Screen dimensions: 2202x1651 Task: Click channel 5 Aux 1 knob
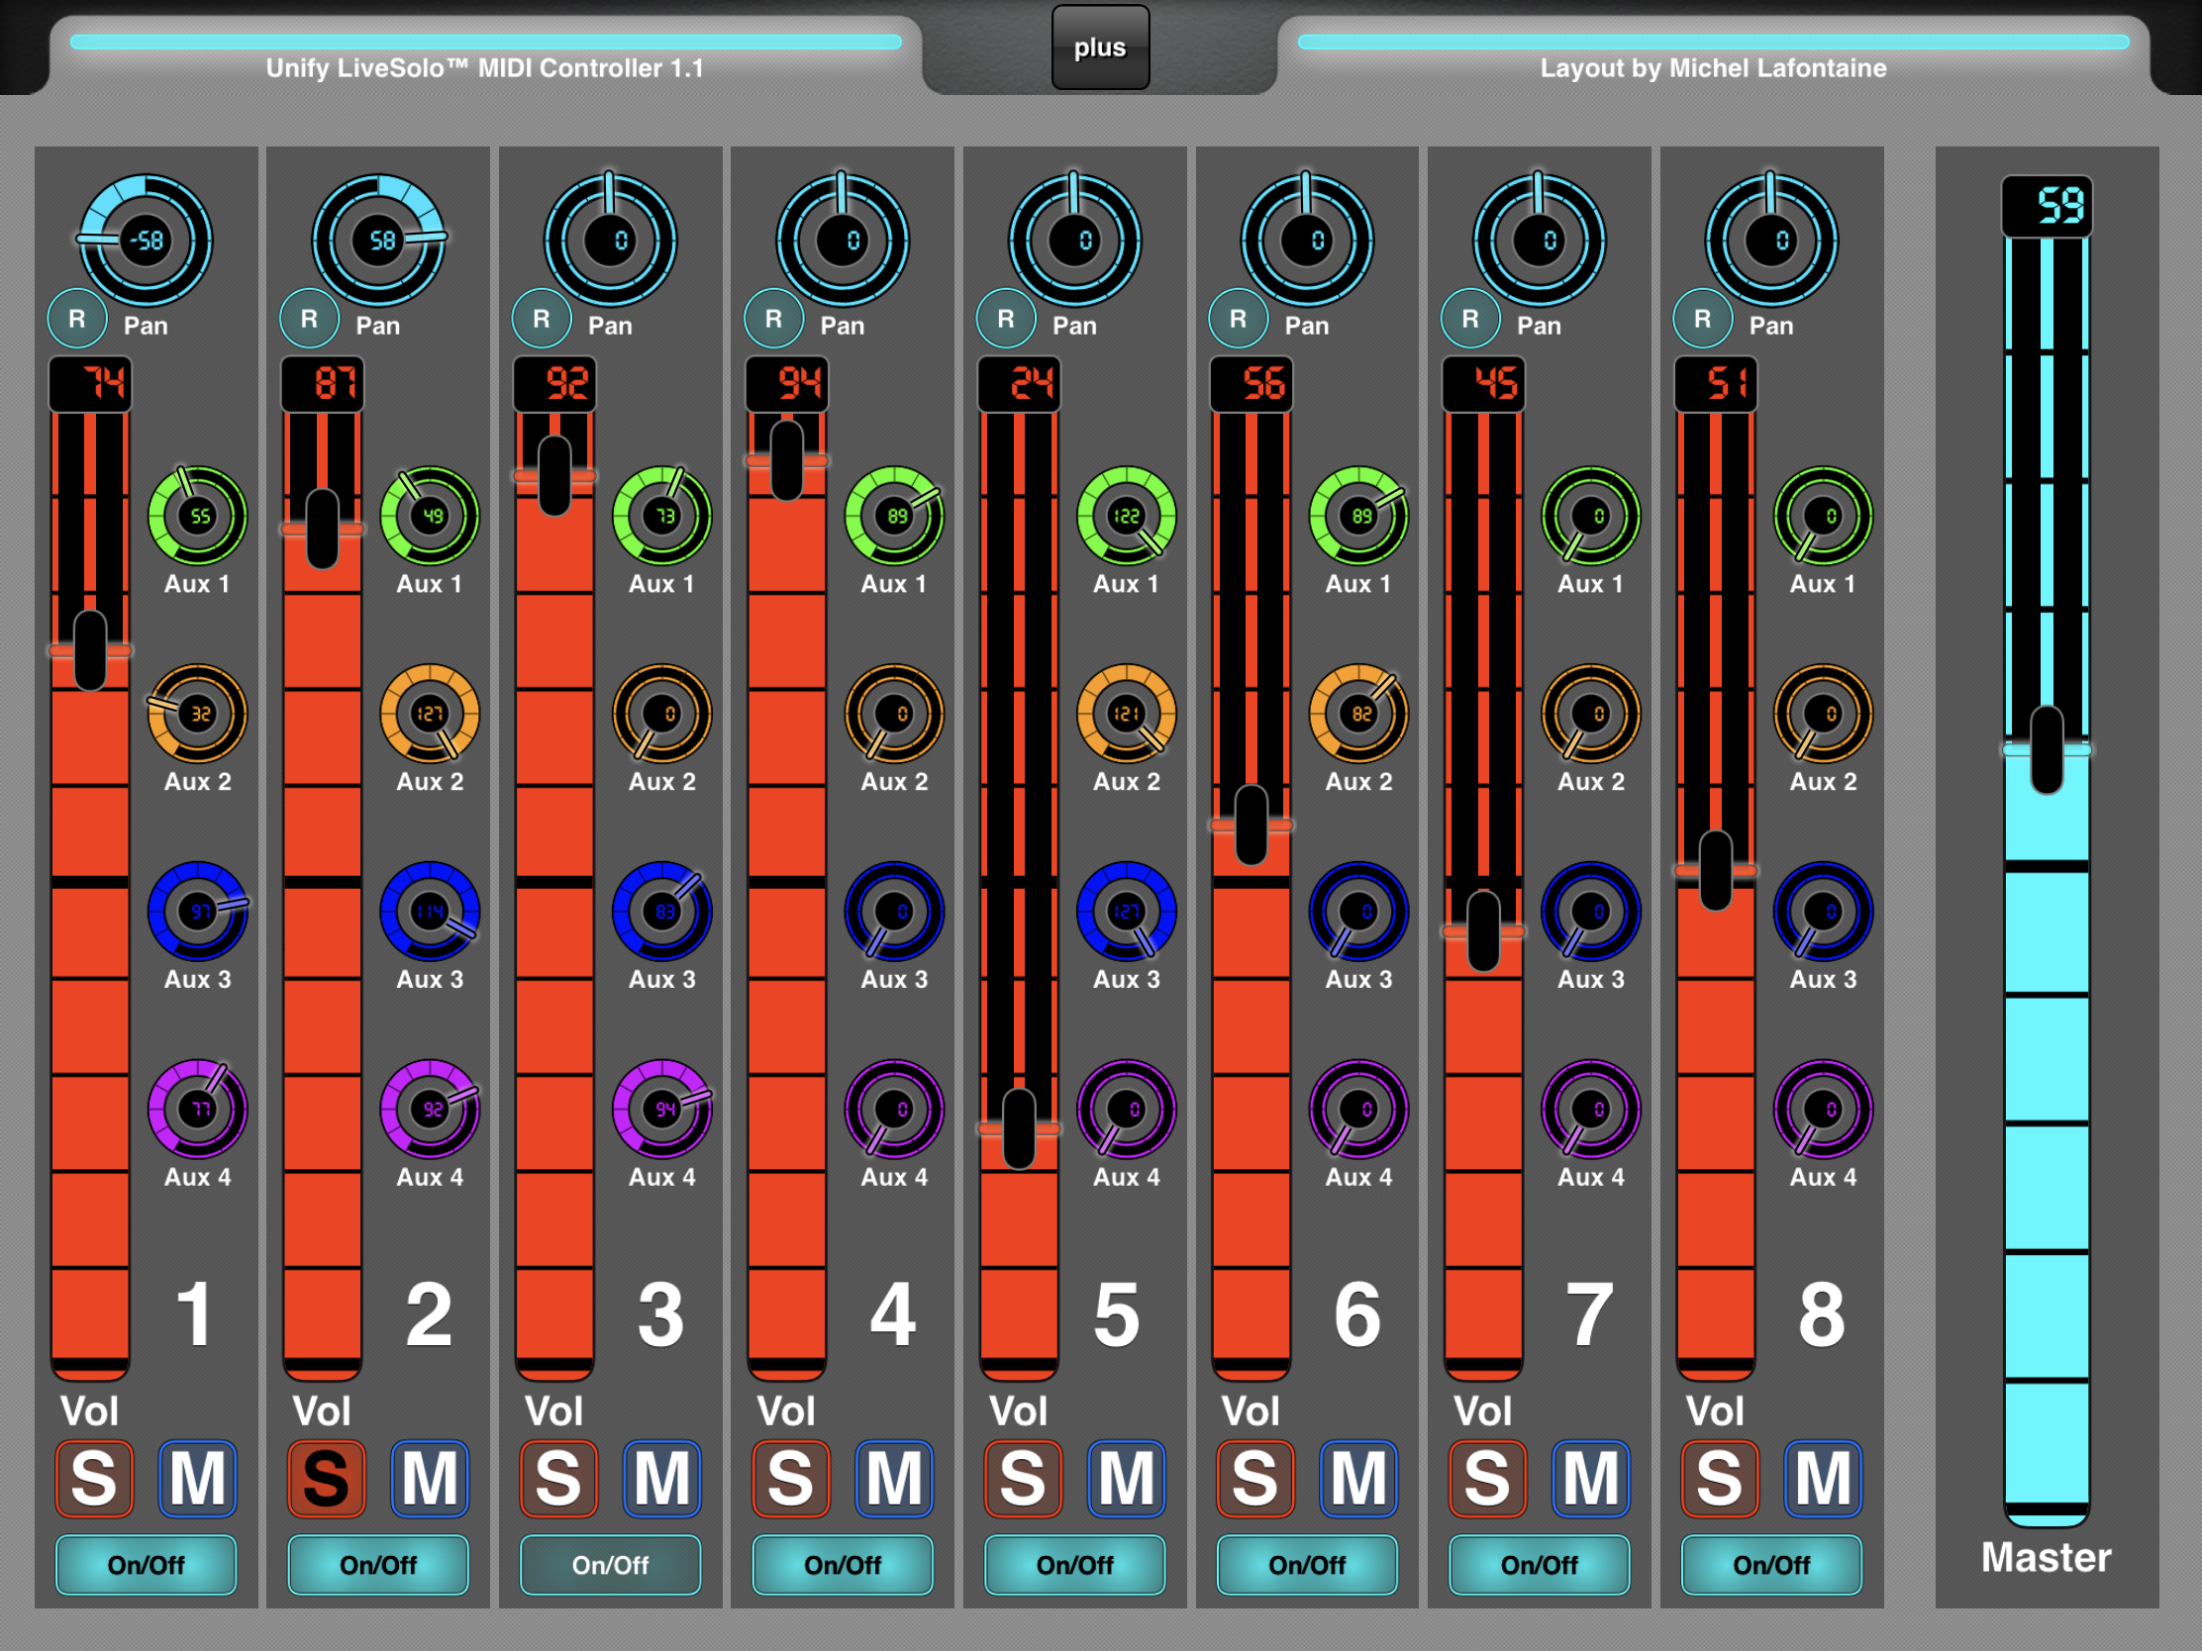coord(1127,516)
